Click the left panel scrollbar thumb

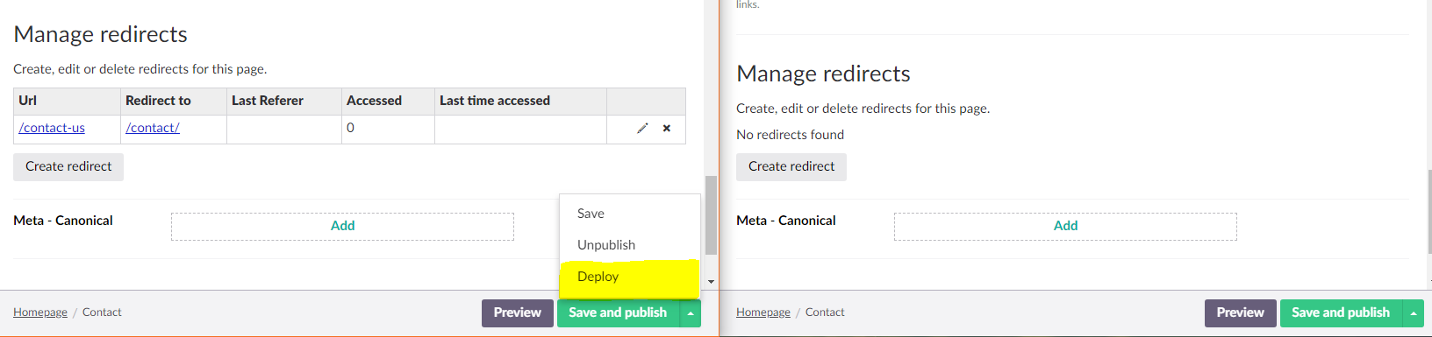pos(711,215)
